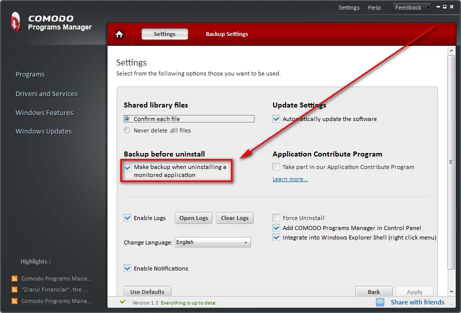Uncheck Automatically update the software
The width and height of the screenshot is (461, 313).
[276, 119]
